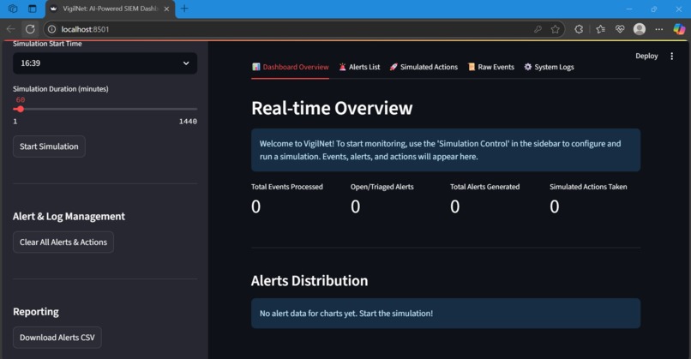691x359 pixels.
Task: Click the Start Simulation button
Action: (x=49, y=147)
